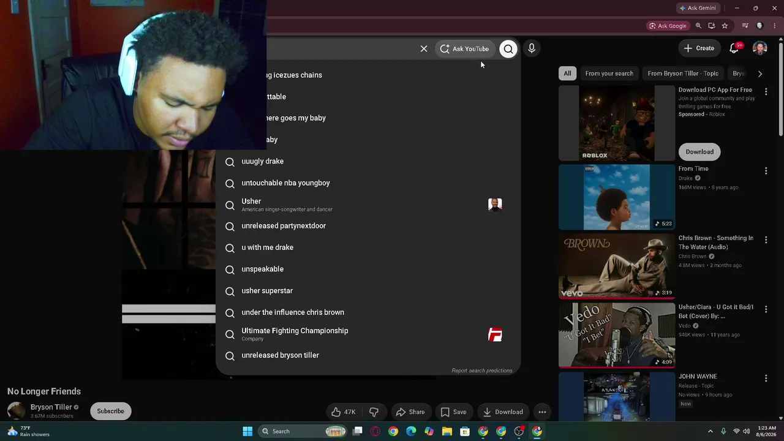Open the Windows Start menu

point(247,431)
